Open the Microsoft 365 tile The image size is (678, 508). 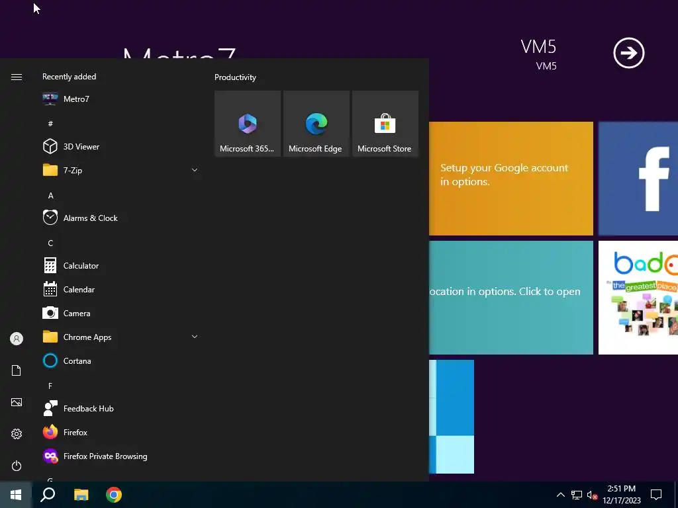click(x=248, y=124)
